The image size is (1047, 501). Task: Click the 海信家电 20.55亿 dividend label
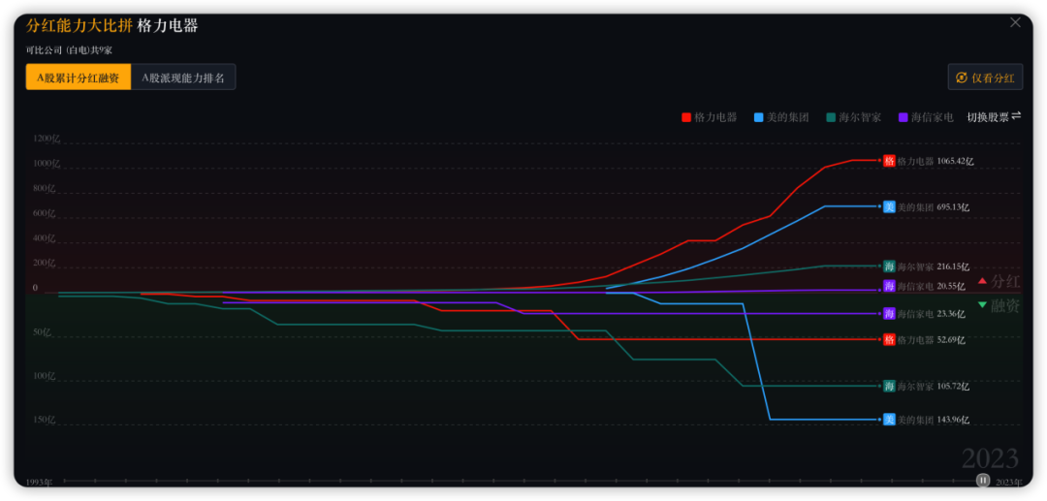click(932, 286)
